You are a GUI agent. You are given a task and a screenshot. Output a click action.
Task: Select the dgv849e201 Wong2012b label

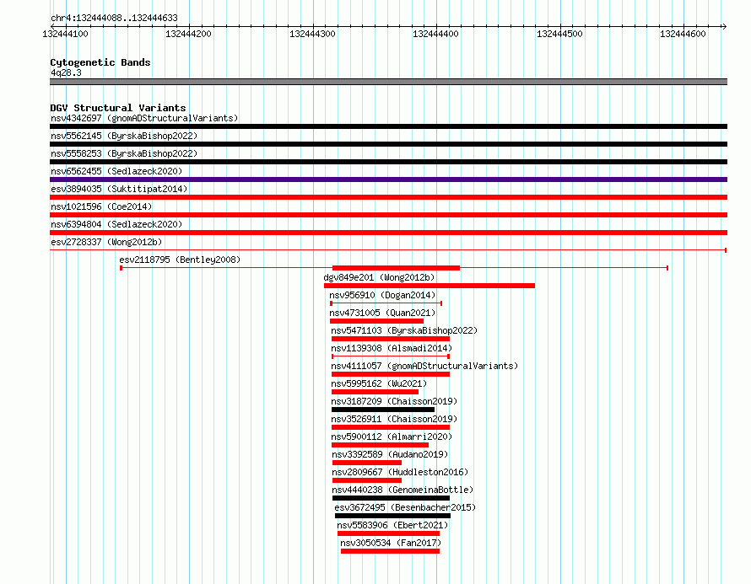(x=379, y=277)
